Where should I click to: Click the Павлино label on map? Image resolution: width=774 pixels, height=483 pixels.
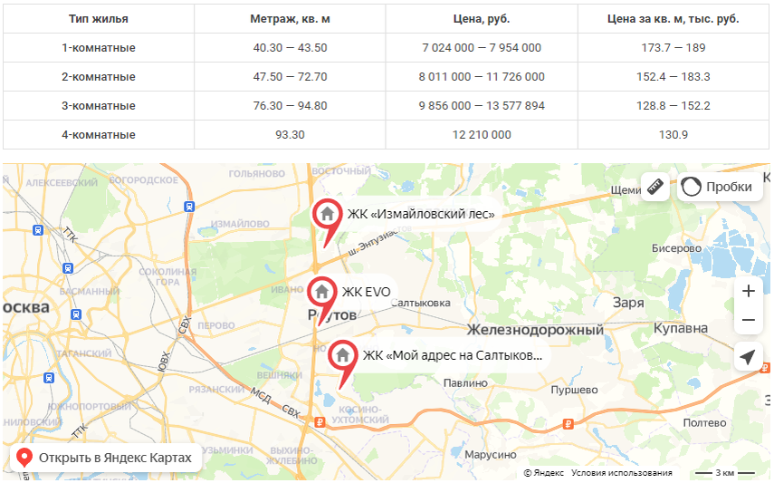click(x=465, y=382)
